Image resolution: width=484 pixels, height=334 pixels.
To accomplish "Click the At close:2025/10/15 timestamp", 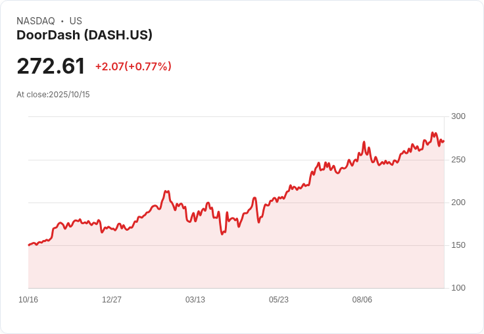I will (53, 95).
